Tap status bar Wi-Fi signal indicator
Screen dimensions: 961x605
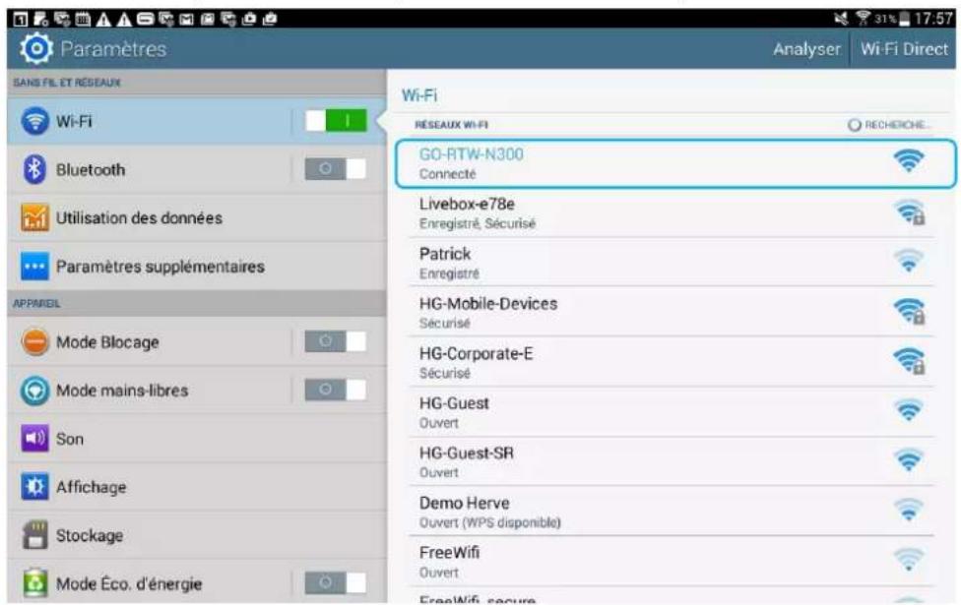tap(863, 19)
